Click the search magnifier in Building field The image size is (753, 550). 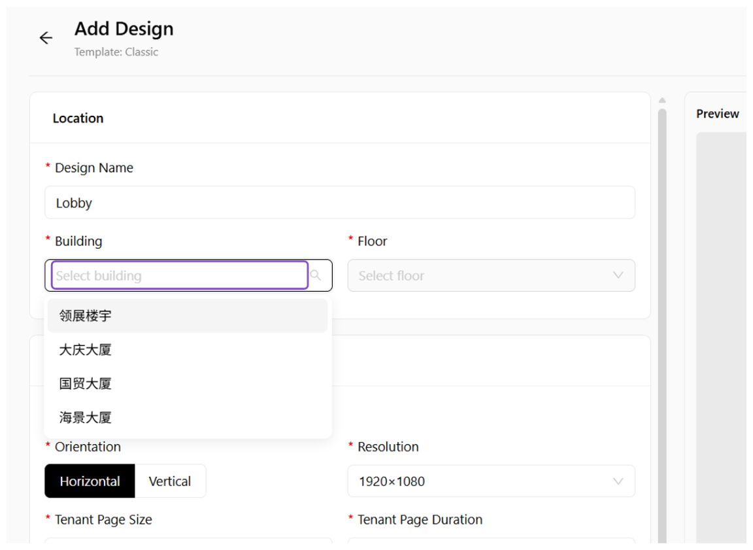click(316, 275)
